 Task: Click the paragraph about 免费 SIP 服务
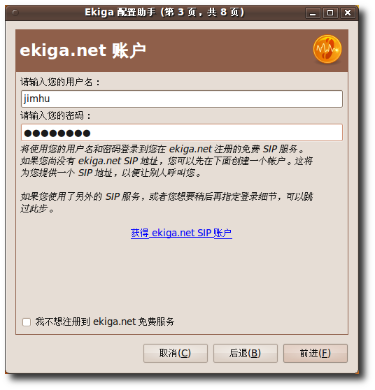tap(167, 161)
